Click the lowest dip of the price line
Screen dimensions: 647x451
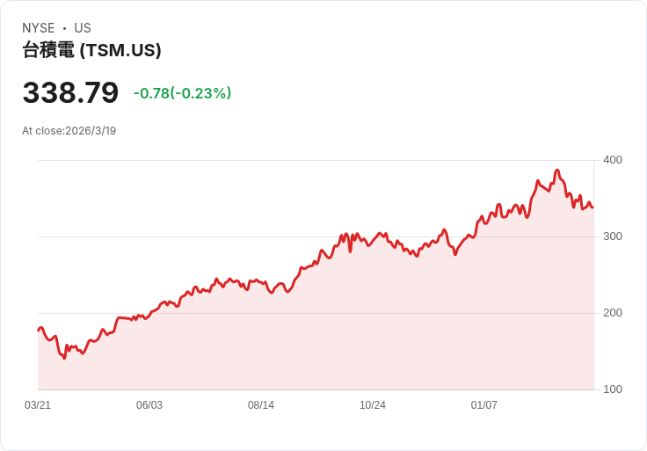point(64,358)
